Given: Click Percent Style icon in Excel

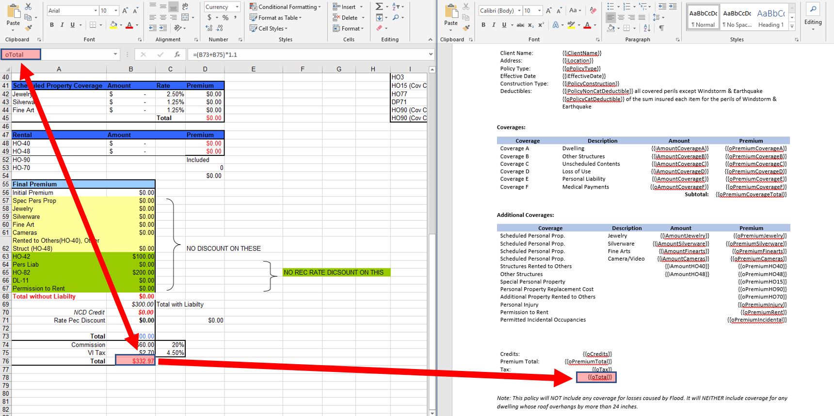Looking at the screenshot, I should coord(225,17).
